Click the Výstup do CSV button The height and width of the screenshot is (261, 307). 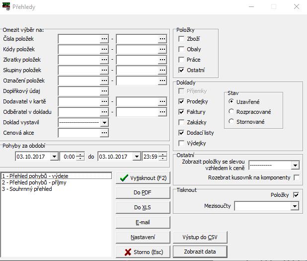pyautogui.click(x=200, y=237)
